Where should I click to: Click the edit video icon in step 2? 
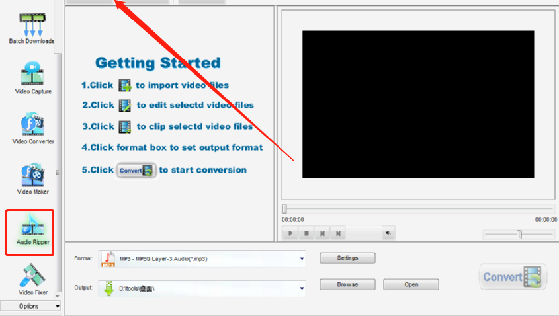tap(125, 106)
